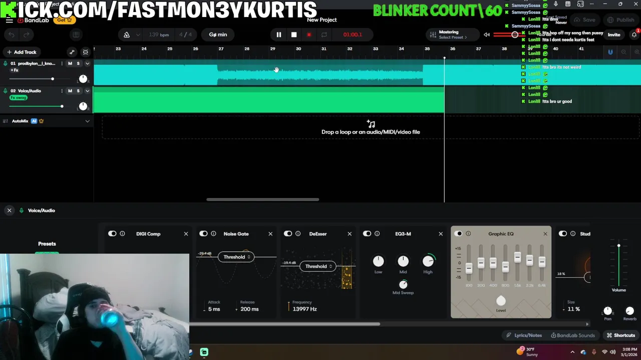This screenshot has height=360, width=641.
Task: Click the 4 / 4 time signature
Action: pos(185,34)
